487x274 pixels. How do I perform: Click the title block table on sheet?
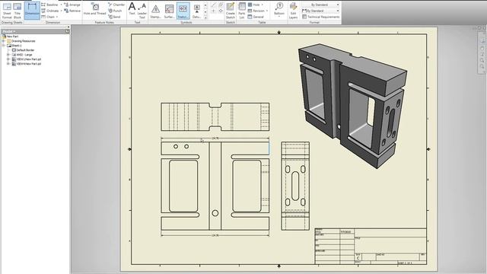click(x=371, y=247)
